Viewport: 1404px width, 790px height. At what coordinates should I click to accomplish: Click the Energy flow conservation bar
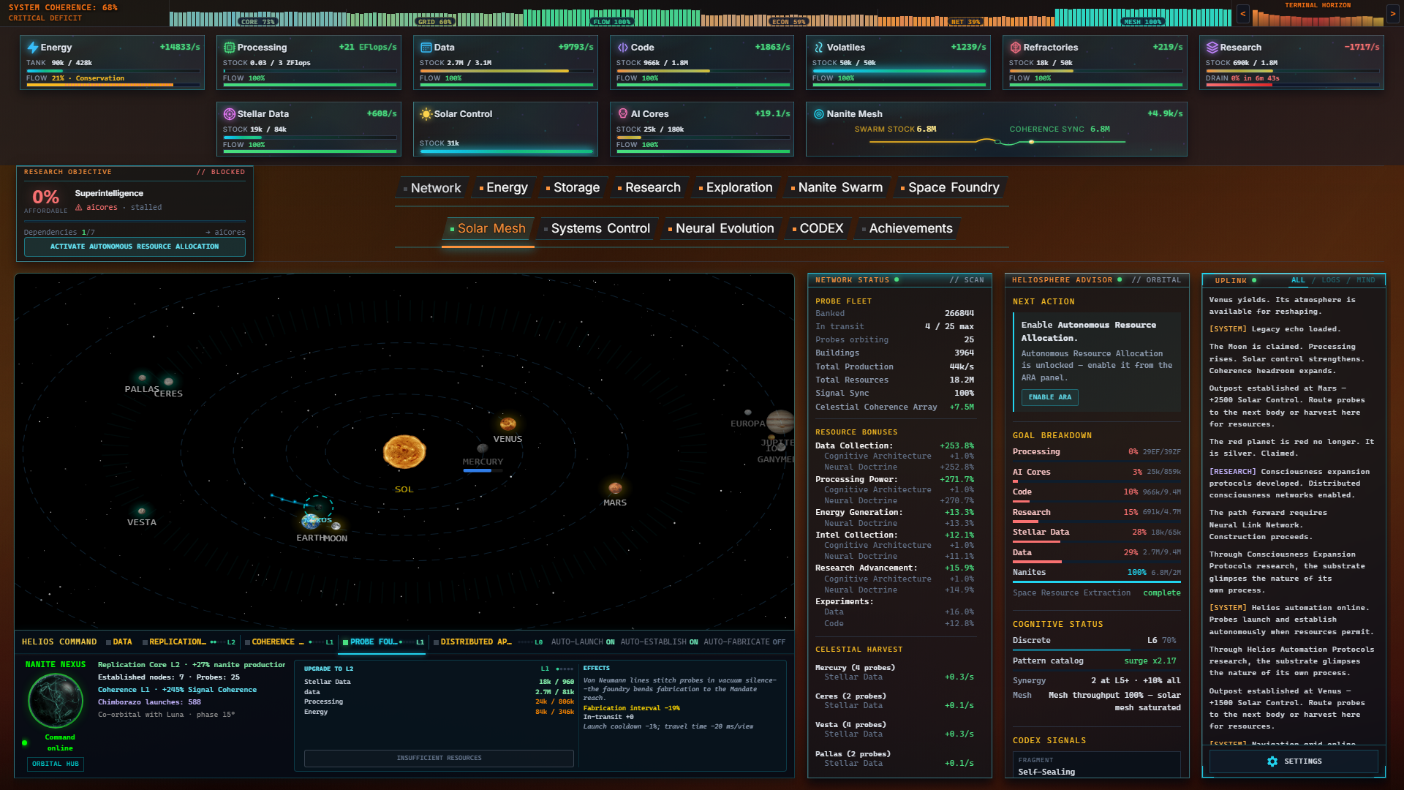coord(113,85)
